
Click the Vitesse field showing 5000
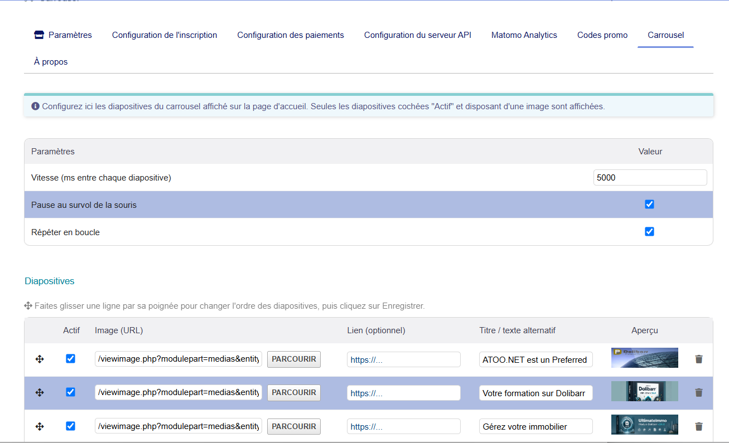pyautogui.click(x=650, y=178)
